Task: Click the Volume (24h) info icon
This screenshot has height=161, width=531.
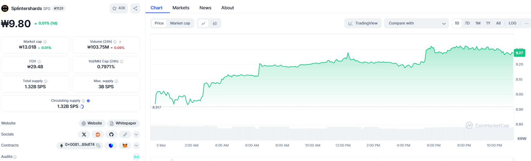Action: tap(115, 42)
